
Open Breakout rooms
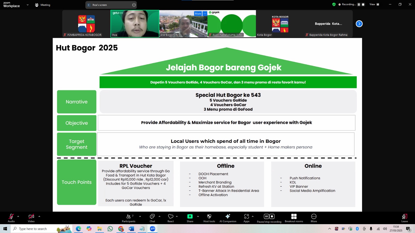(294, 218)
